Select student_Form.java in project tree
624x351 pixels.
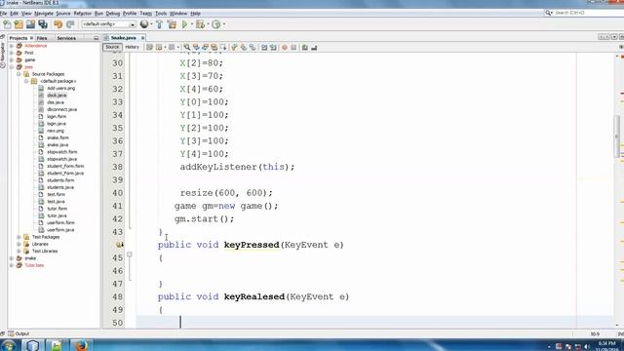tap(65, 174)
